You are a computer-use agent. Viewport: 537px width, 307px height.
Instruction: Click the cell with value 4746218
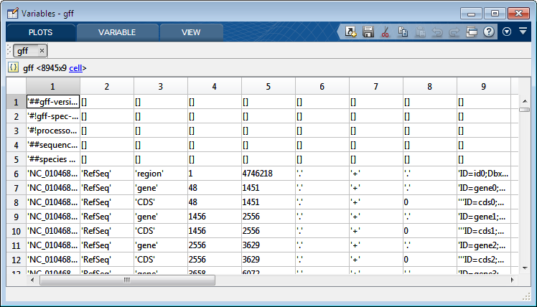click(x=268, y=174)
